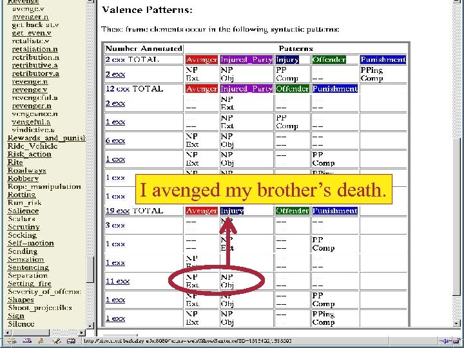
Task: Open the Sign frame link
Action: 16,316
